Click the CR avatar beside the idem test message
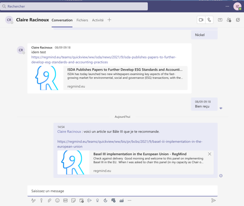Viewport: 244px width, 206px height. (21, 50)
